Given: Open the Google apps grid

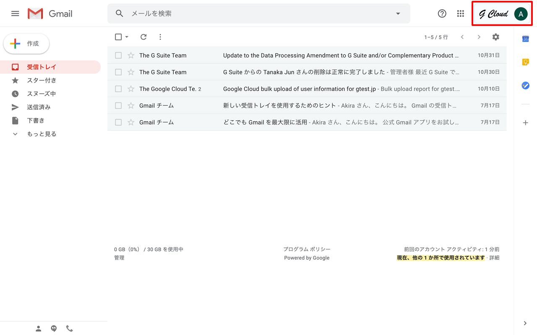Looking at the screenshot, I should (x=461, y=13).
